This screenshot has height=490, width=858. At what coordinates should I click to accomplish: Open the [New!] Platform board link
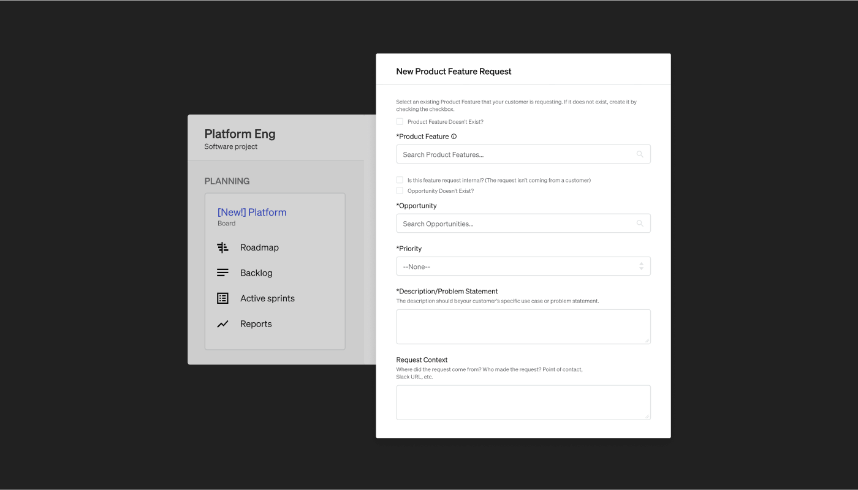[x=252, y=213]
